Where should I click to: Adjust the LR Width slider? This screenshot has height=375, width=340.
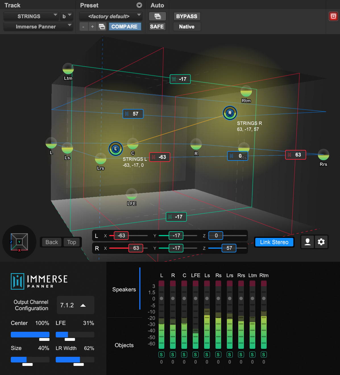75,360
